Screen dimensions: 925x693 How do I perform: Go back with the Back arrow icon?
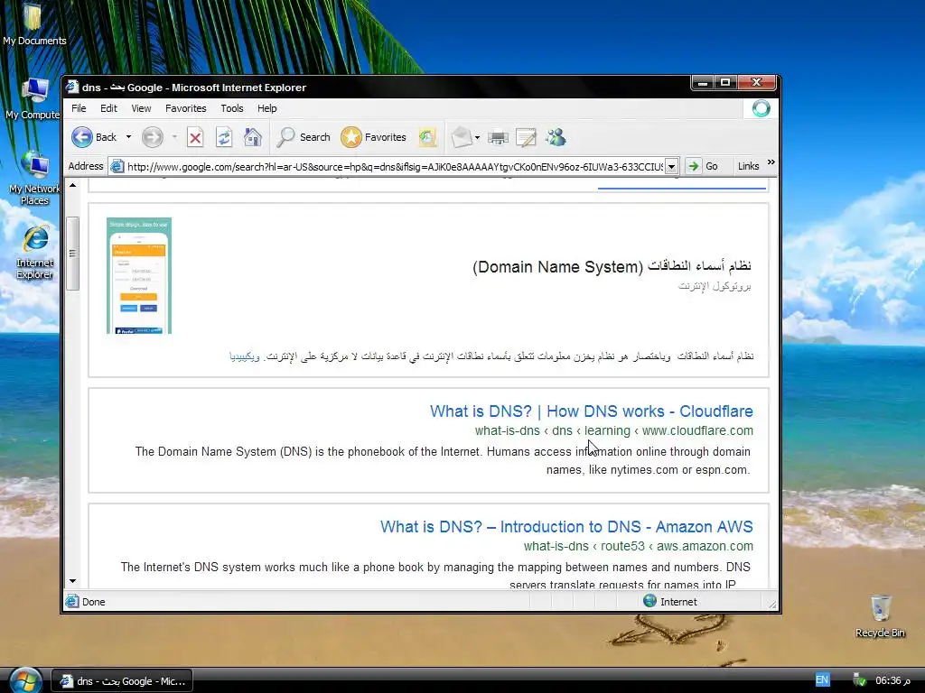click(82, 137)
